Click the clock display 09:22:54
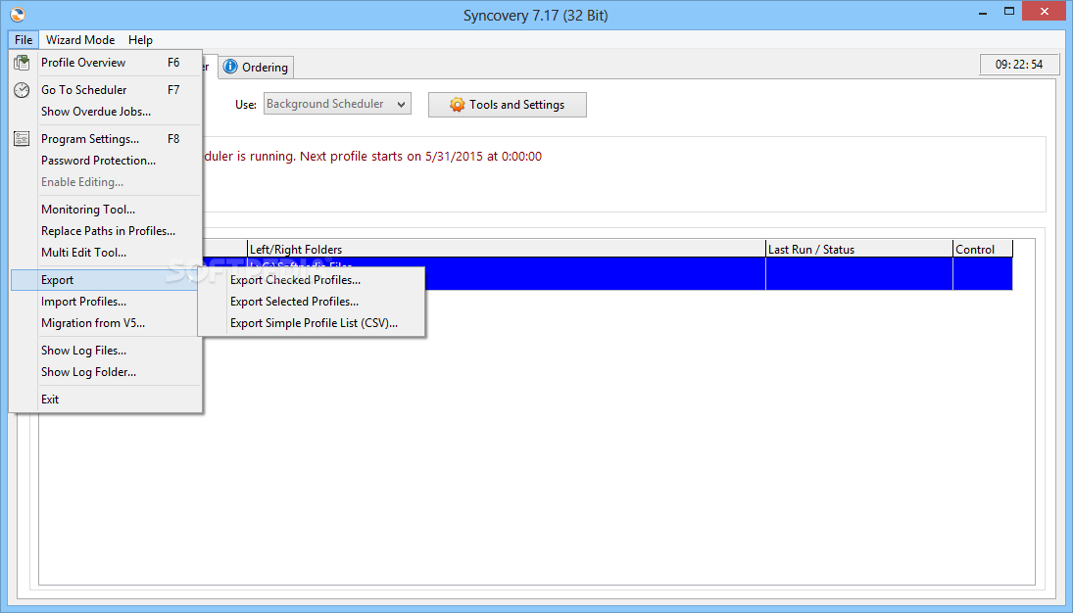This screenshot has width=1073, height=613. (1019, 65)
